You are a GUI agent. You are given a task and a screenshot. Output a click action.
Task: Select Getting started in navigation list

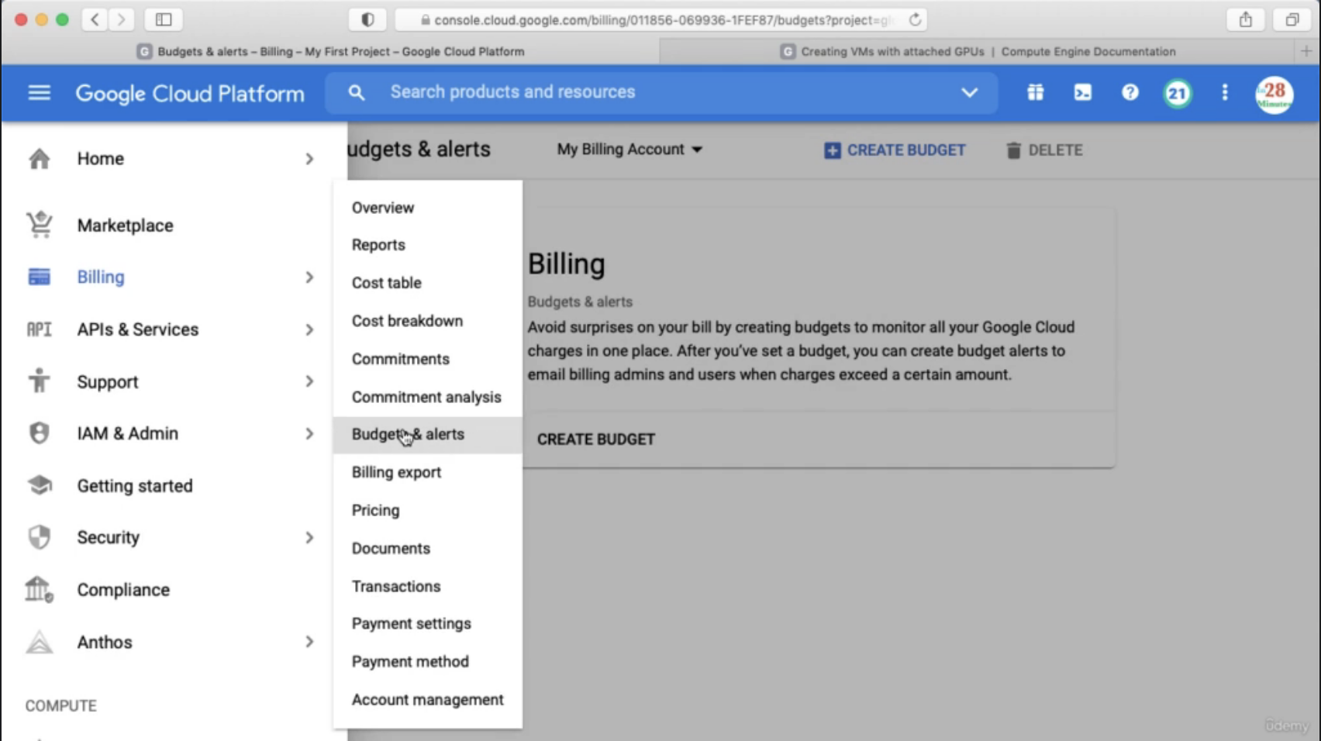click(x=135, y=486)
